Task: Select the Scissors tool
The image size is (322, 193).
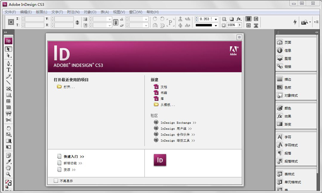Action: 9,120
